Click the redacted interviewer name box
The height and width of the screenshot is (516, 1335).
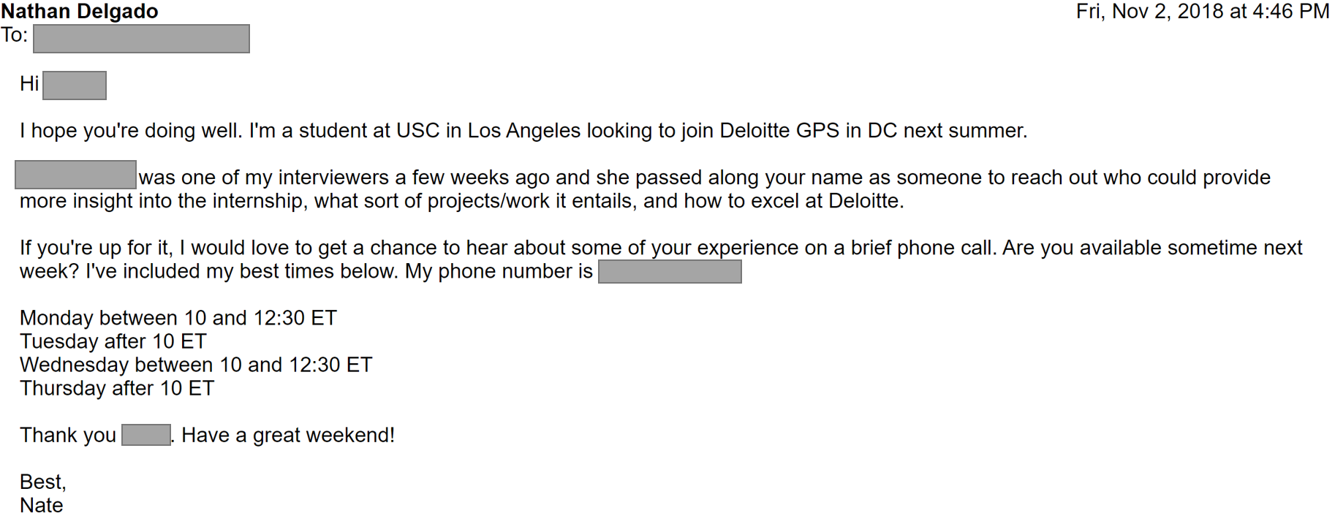[75, 175]
